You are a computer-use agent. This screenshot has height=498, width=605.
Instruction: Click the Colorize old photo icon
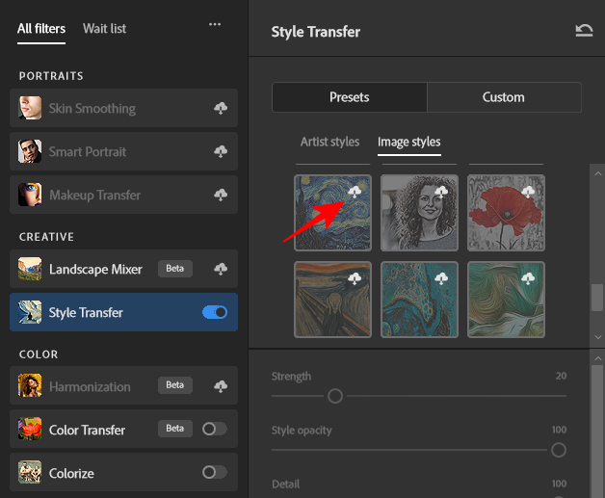[x=30, y=472]
